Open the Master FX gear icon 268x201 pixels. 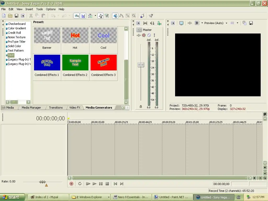click(144, 35)
